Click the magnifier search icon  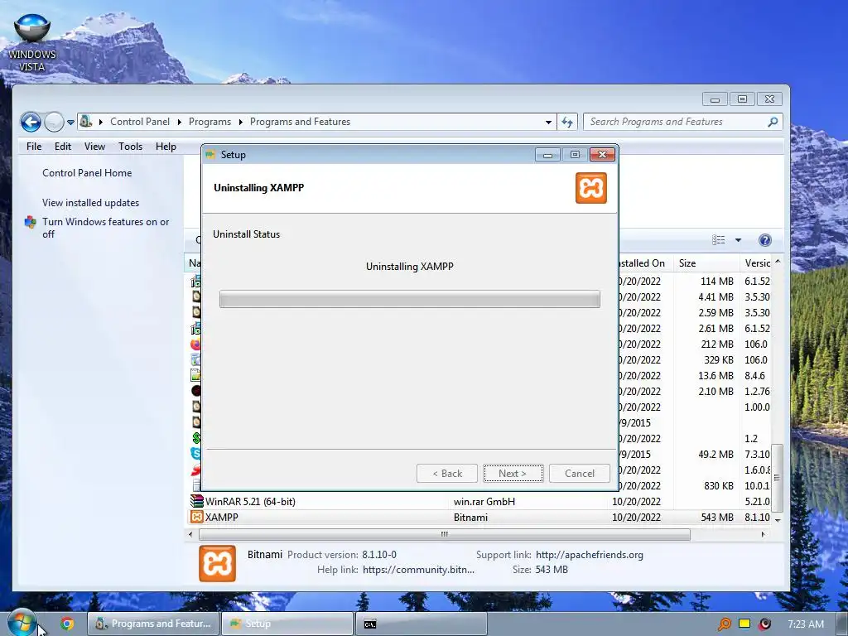(773, 123)
